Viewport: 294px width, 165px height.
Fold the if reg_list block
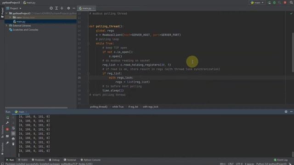click(88, 73)
